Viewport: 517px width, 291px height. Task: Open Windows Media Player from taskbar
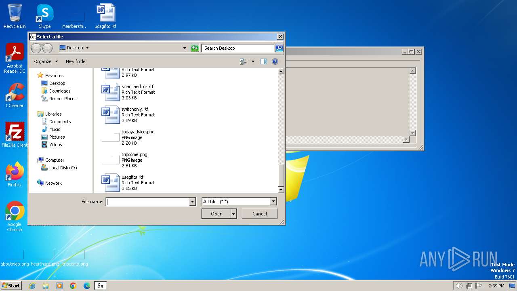point(59,286)
